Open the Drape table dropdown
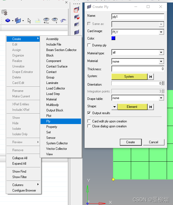This screenshot has width=173, height=205. coord(161,98)
